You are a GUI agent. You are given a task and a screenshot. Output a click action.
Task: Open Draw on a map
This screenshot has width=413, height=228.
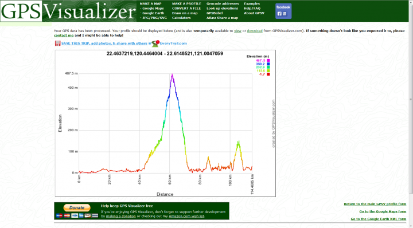tap(185, 13)
